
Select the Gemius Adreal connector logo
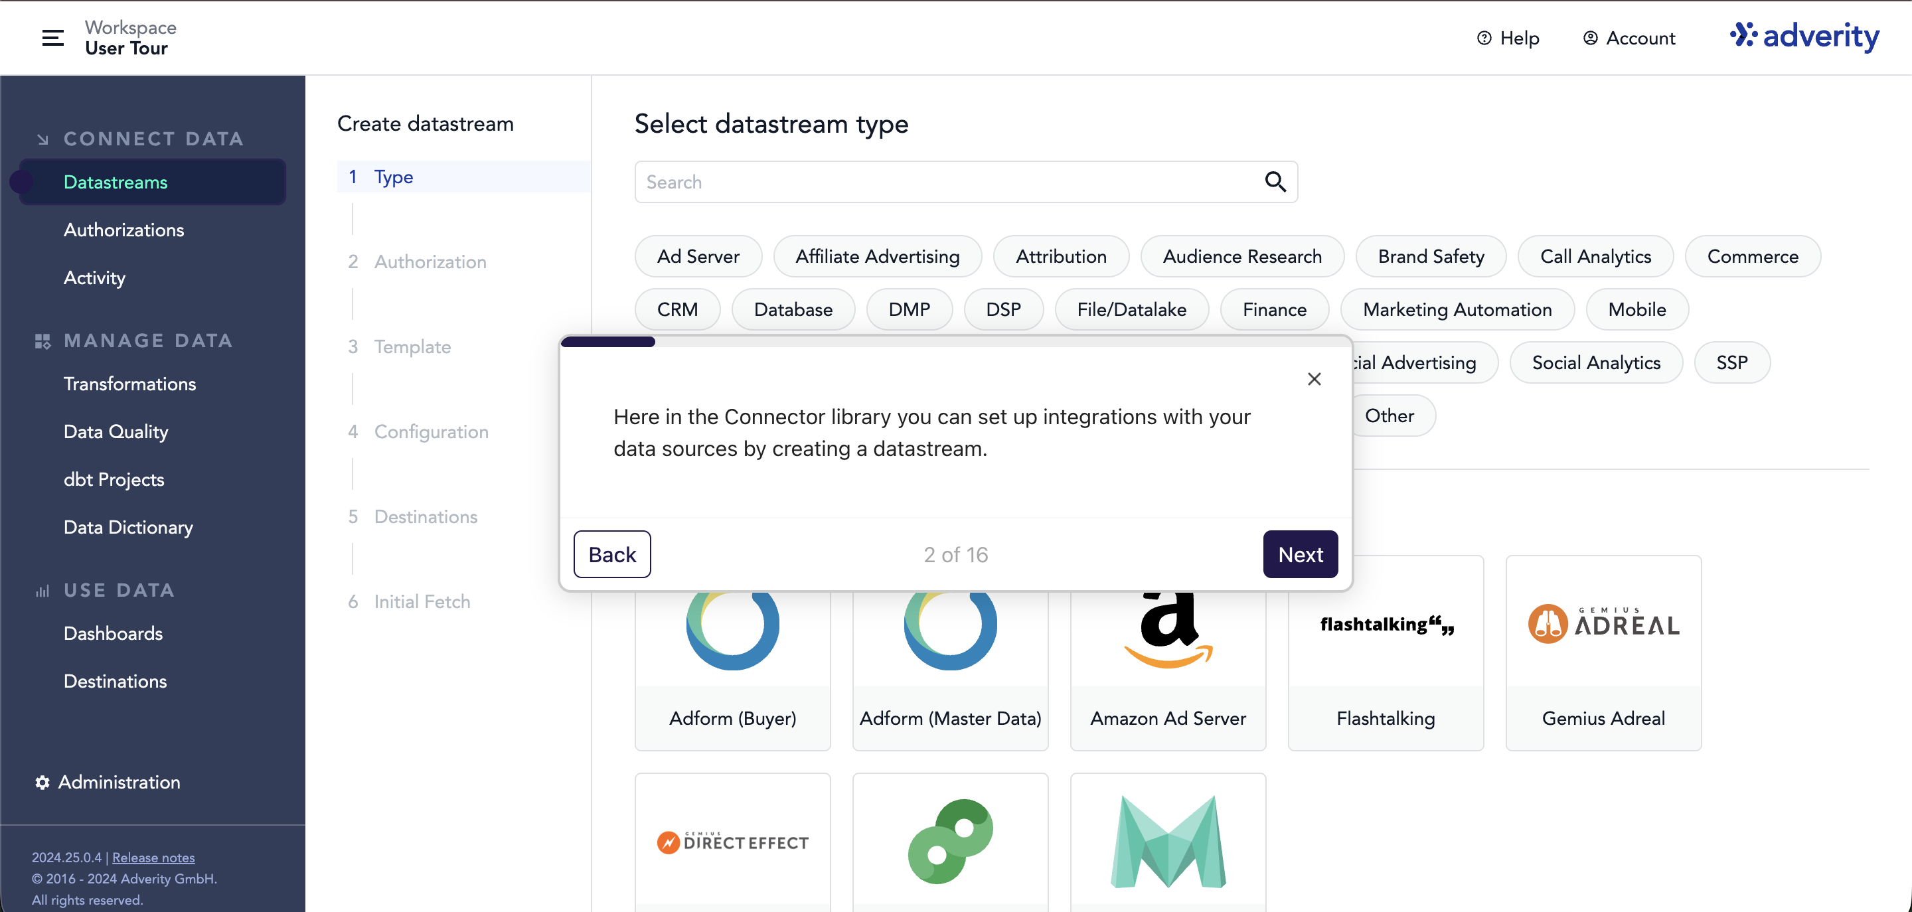(x=1603, y=624)
